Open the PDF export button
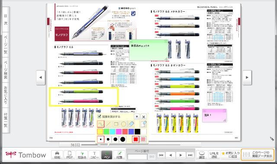 pyautogui.click(x=70, y=155)
